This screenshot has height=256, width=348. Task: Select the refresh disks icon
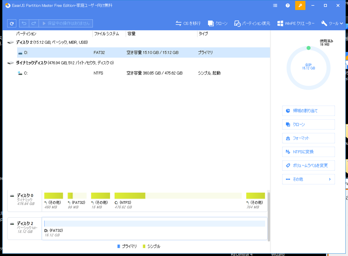coord(11,23)
